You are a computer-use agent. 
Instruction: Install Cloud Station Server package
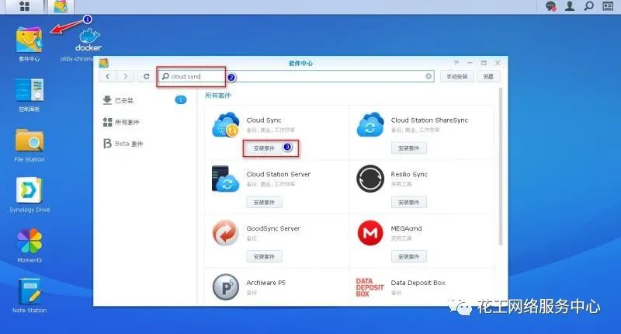point(264,203)
